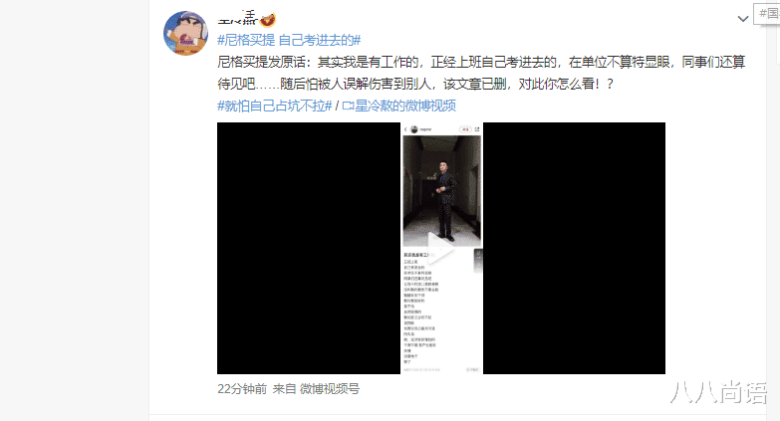Play the embedded Weibo video
The width and height of the screenshot is (780, 421).
[x=440, y=248]
